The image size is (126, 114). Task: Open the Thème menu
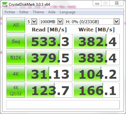pos(38,12)
